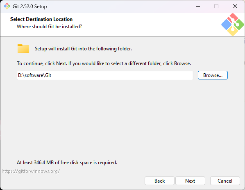
Task: Click 'Setup will install Git into' message
Action: pos(83,49)
